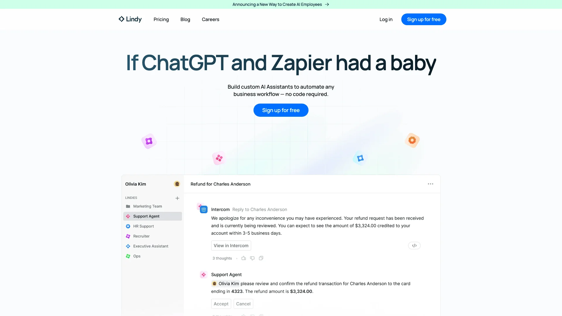562x316 pixels.
Task: Expand LINDIES section with plus button
Action: (x=177, y=198)
